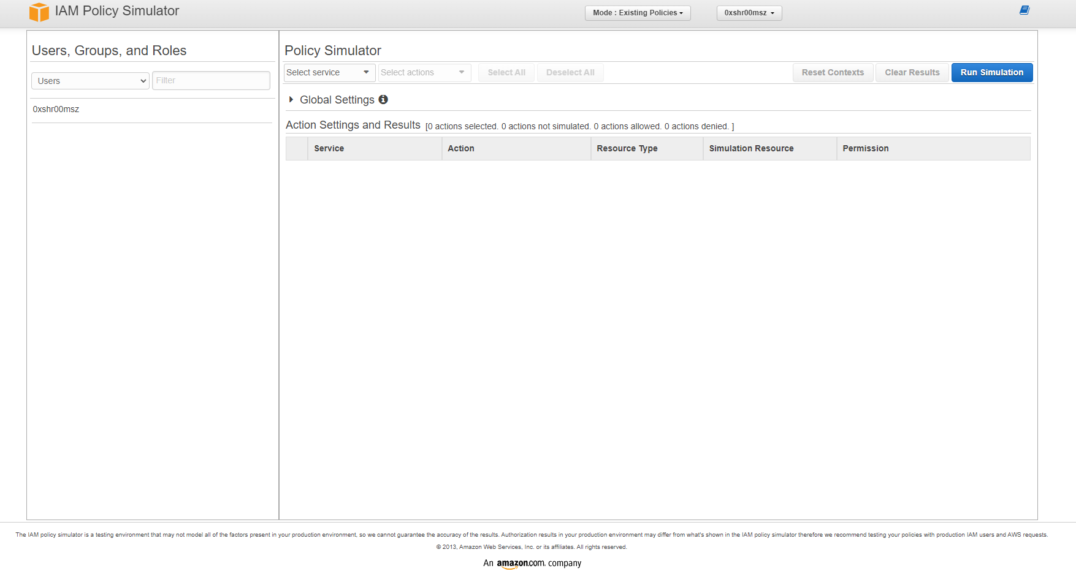This screenshot has width=1076, height=582.
Task: Click the Reset Contexts button
Action: click(x=832, y=72)
